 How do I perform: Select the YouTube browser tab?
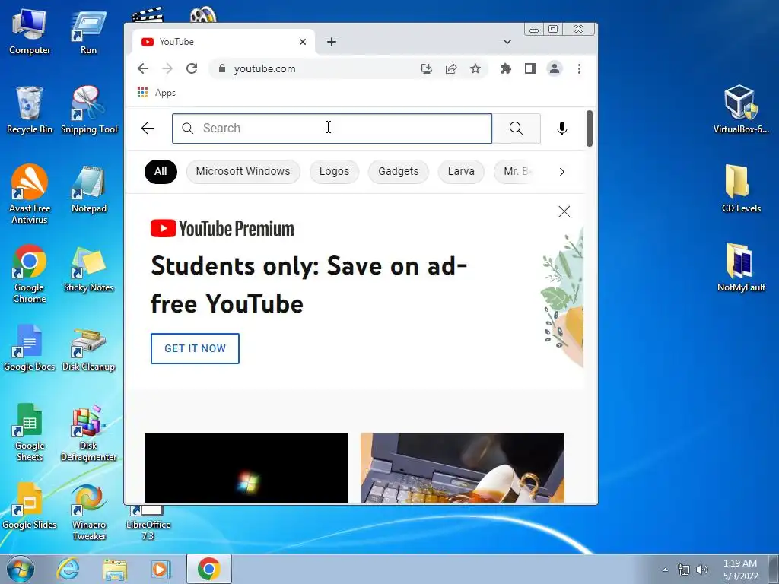(x=224, y=42)
